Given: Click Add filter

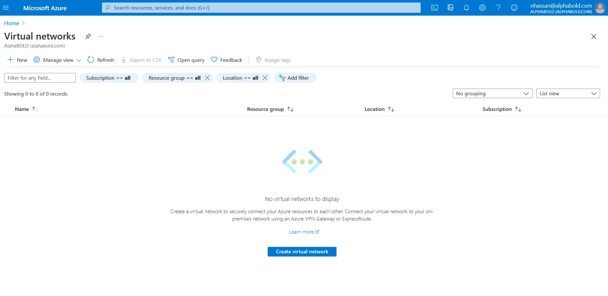Looking at the screenshot, I should [295, 78].
